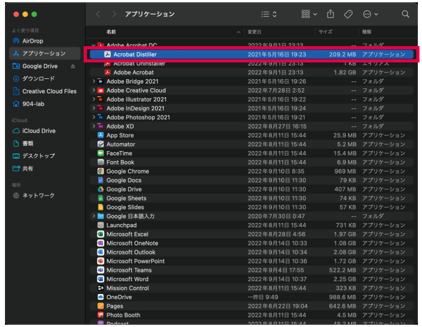Open the more actions ellipsis menu
Viewport: 422px width, 327px height.
pyautogui.click(x=370, y=14)
